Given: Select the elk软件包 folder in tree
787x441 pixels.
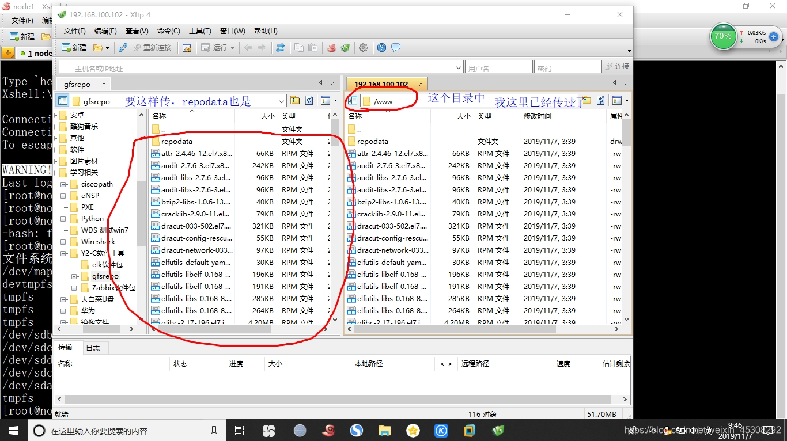Looking at the screenshot, I should 107,265.
